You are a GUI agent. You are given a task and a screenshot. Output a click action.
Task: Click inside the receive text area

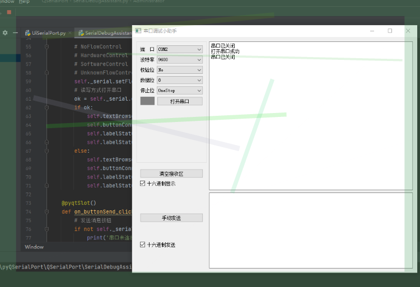pyautogui.click(x=311, y=116)
